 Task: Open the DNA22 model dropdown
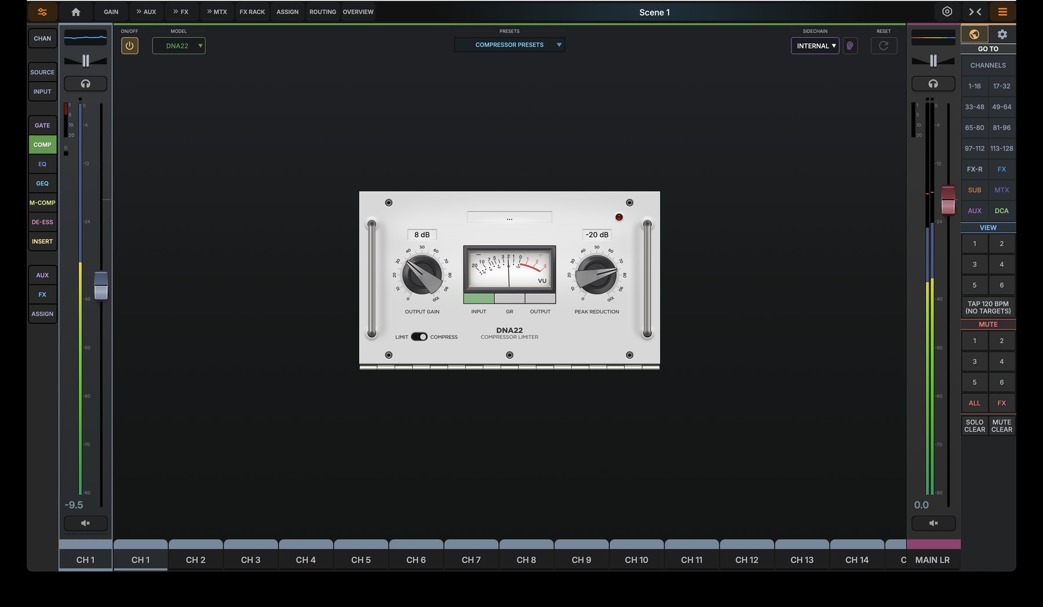click(x=178, y=46)
